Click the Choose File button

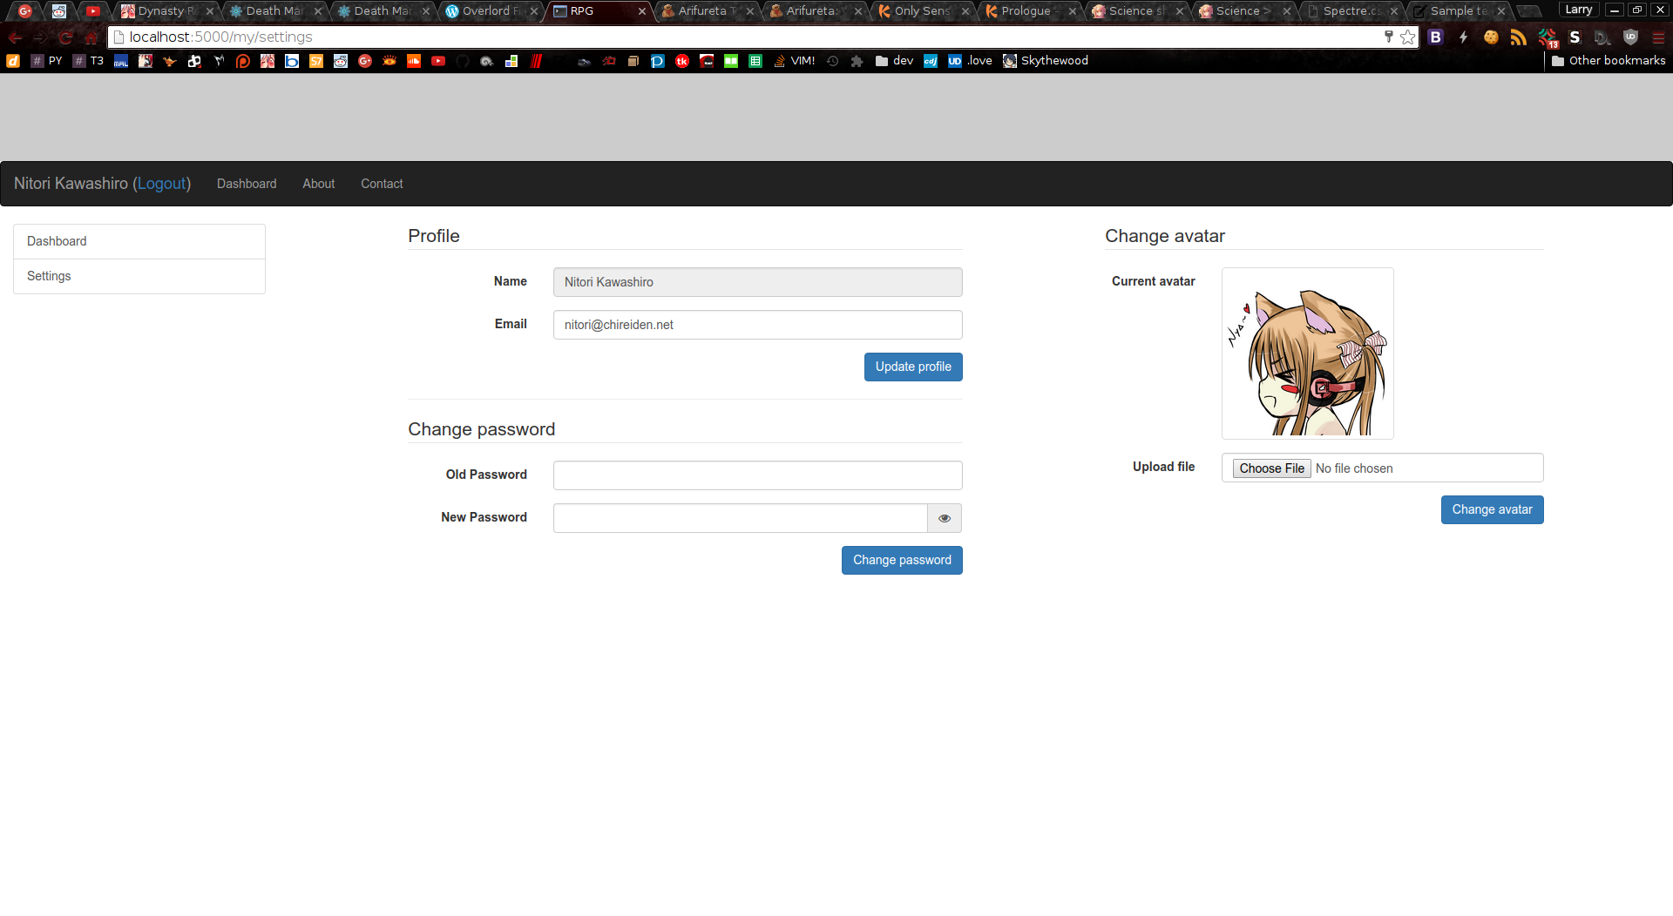[1271, 468]
